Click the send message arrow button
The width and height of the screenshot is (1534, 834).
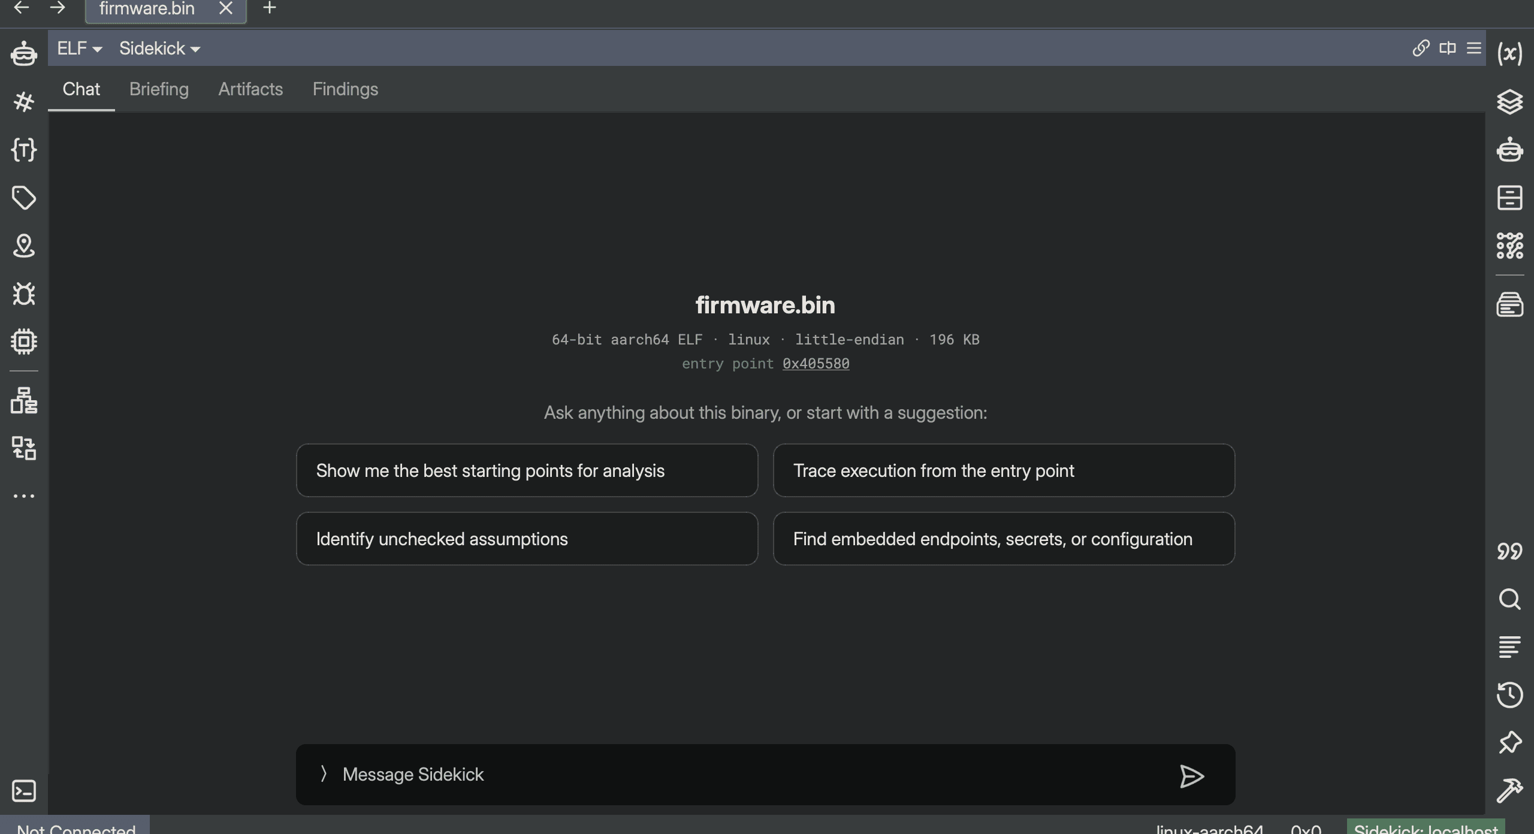pos(1191,776)
